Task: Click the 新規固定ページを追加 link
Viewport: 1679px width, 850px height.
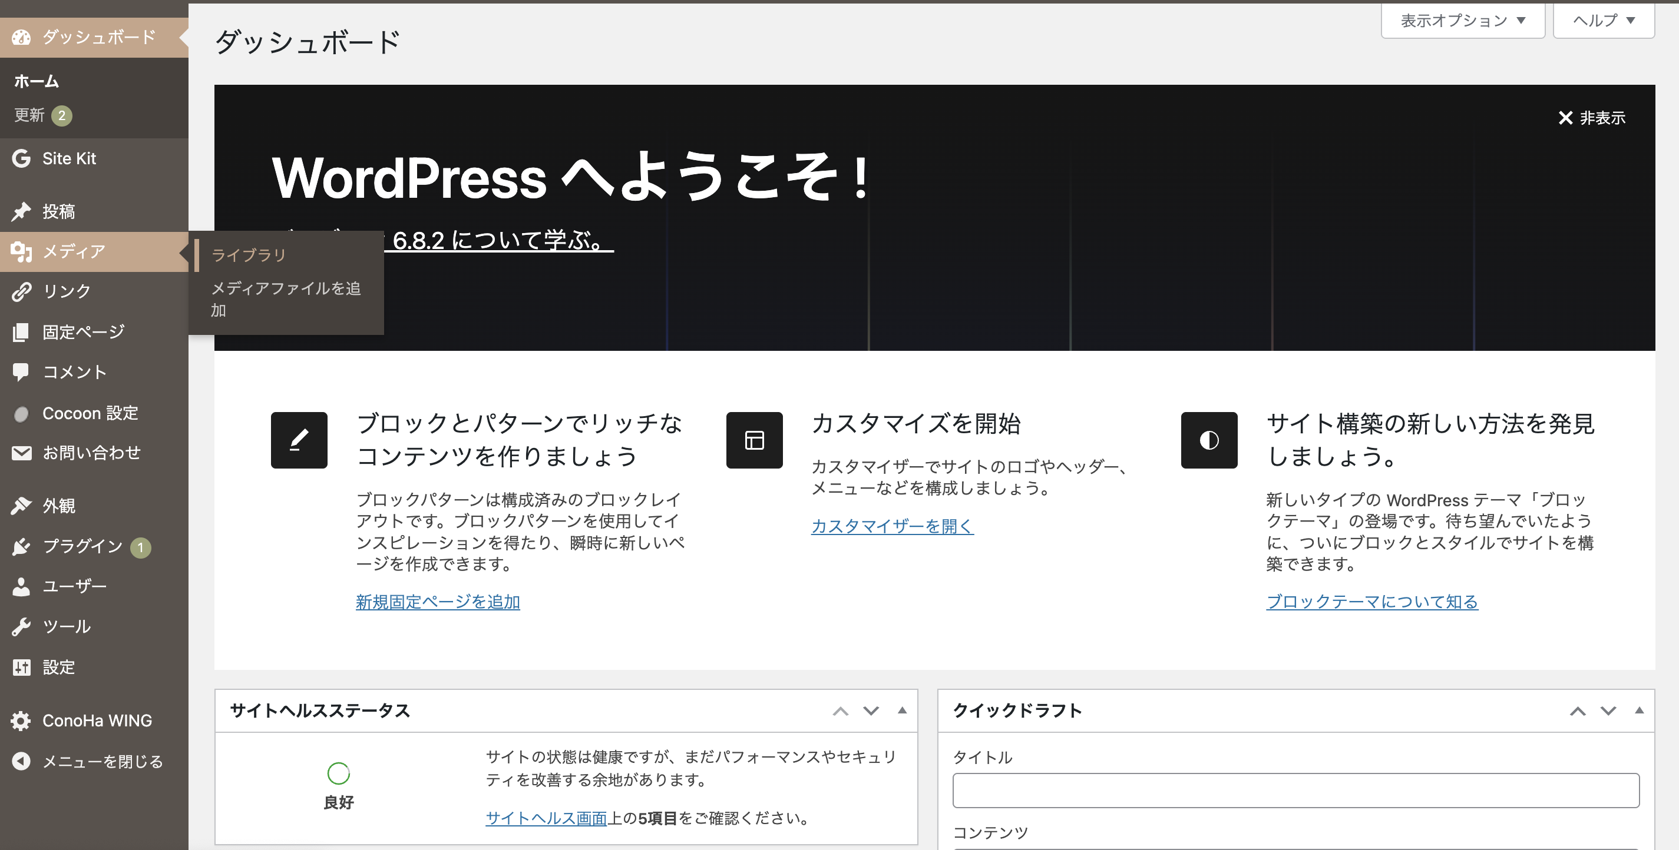Action: pos(437,601)
